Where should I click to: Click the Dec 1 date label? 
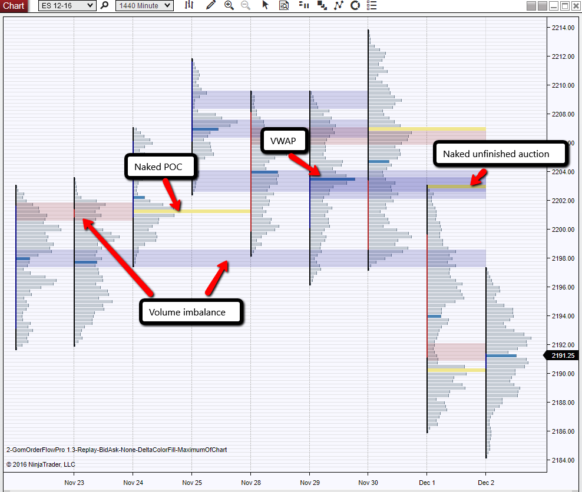(x=427, y=483)
